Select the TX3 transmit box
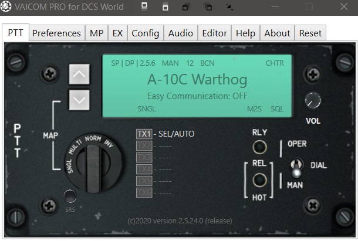Image resolution: width=358 pixels, height=241 pixels. 144,158
